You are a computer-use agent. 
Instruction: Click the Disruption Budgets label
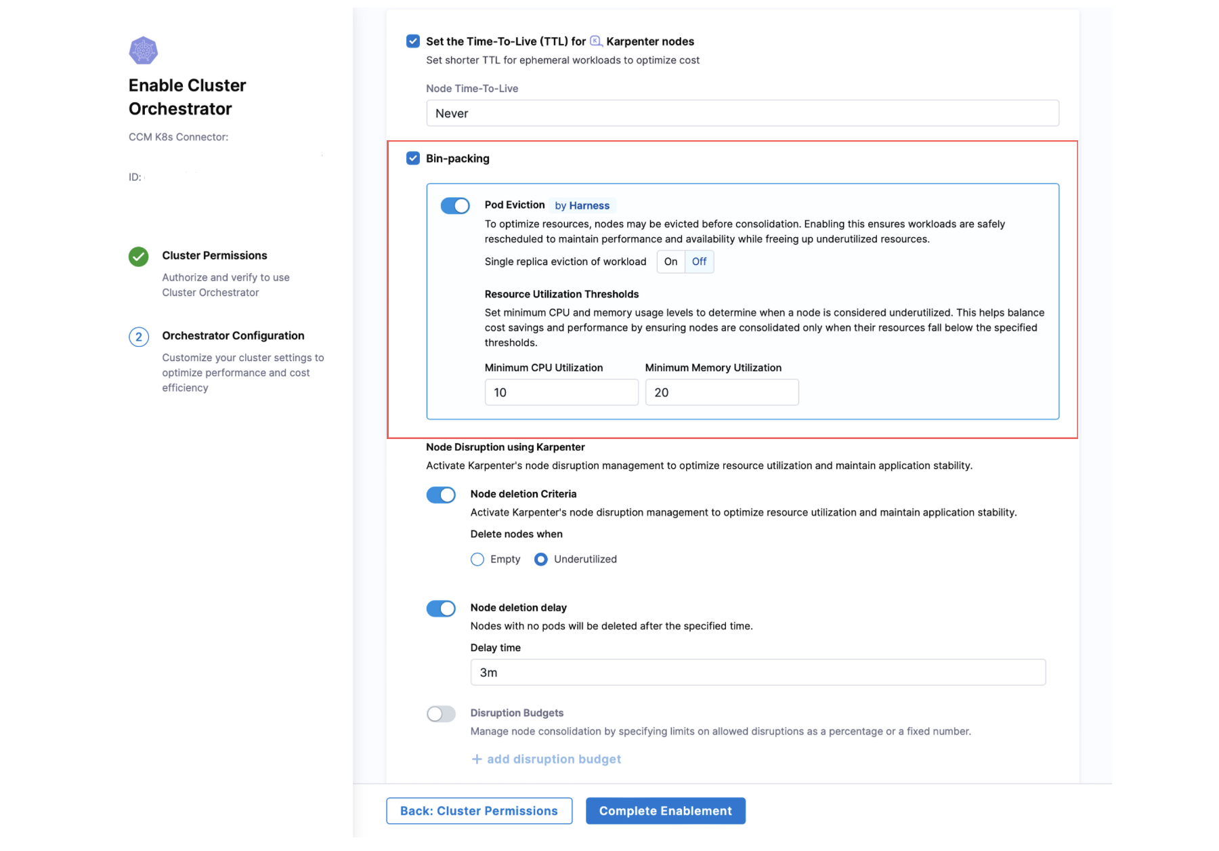pyautogui.click(x=517, y=713)
